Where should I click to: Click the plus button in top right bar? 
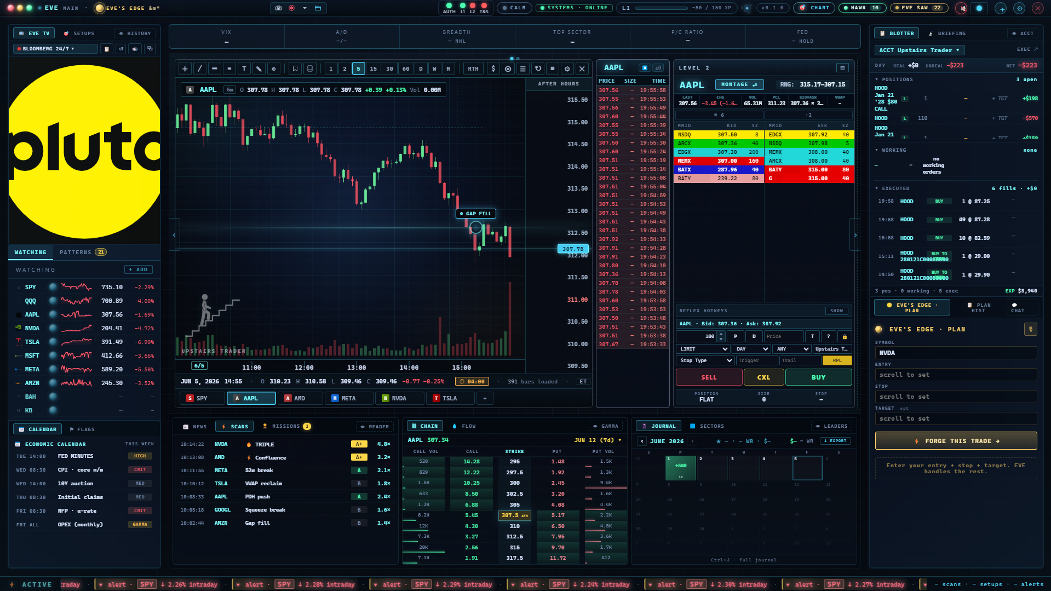point(1001,8)
